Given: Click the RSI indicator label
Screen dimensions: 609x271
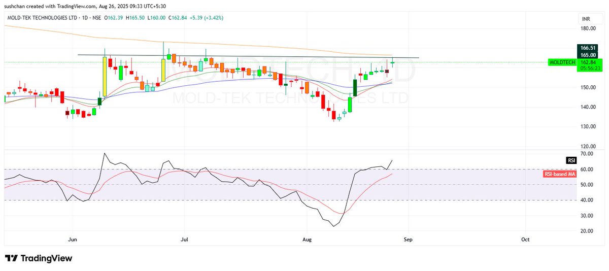Looking at the screenshot, I should pyautogui.click(x=571, y=160).
